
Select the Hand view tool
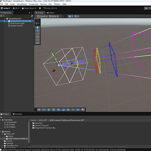[37, 28]
